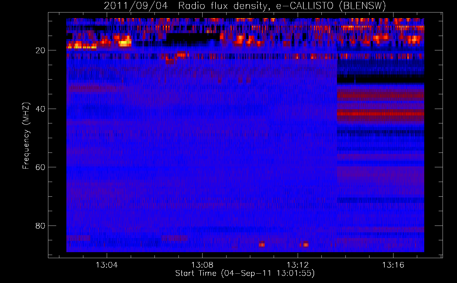Click the 80 frequency axis label
Viewport: 457px width, 283px height.
40,226
